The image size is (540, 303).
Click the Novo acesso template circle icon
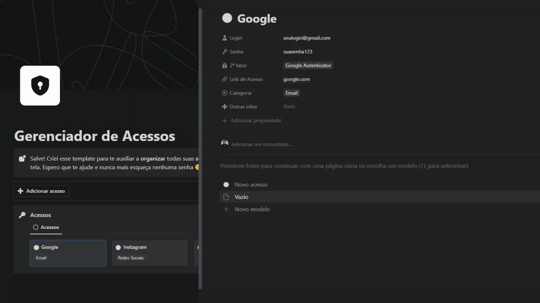226,185
